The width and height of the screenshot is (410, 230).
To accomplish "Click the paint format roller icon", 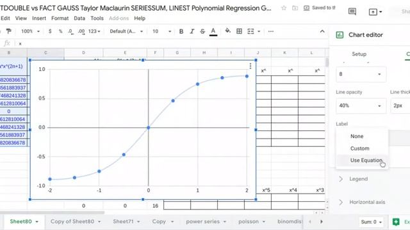I will point(8,31).
